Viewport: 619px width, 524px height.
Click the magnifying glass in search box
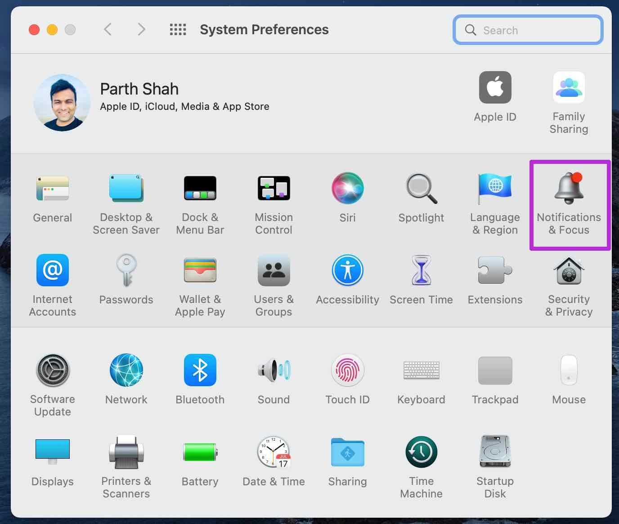point(471,30)
